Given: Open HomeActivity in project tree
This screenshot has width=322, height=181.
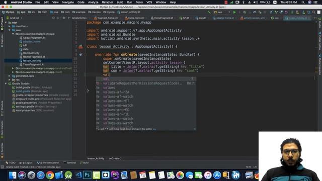Looking at the screenshot, I should (x=29, y=53).
